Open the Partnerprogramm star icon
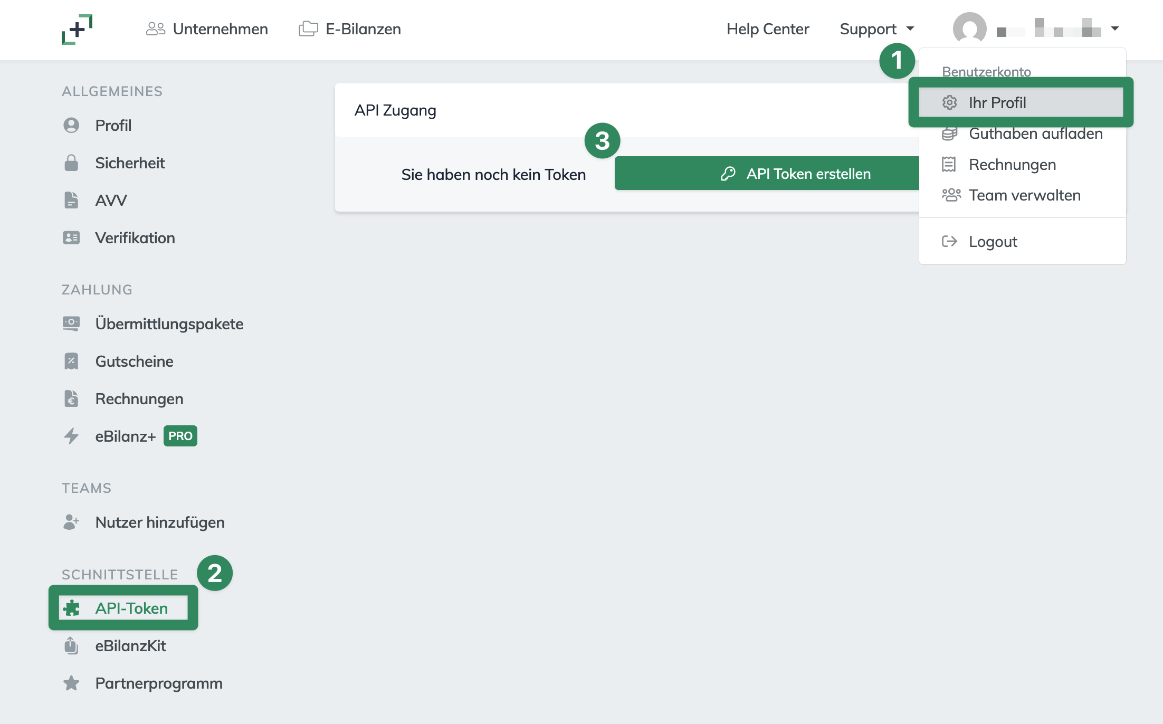Viewport: 1163px width, 724px height. click(71, 683)
